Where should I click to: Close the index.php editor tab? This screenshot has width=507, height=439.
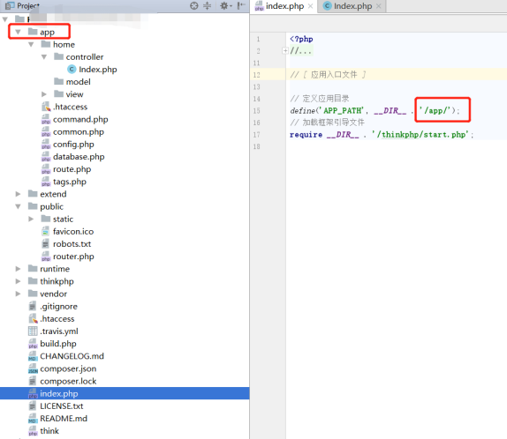pyautogui.click(x=310, y=6)
